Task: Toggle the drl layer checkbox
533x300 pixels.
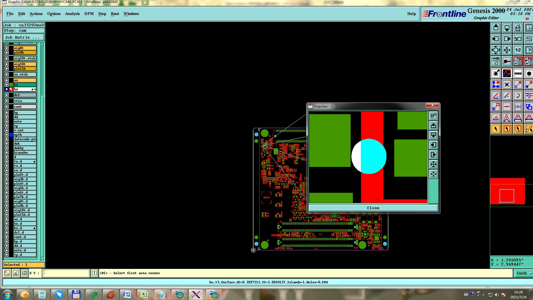Action: pyautogui.click(x=7, y=95)
